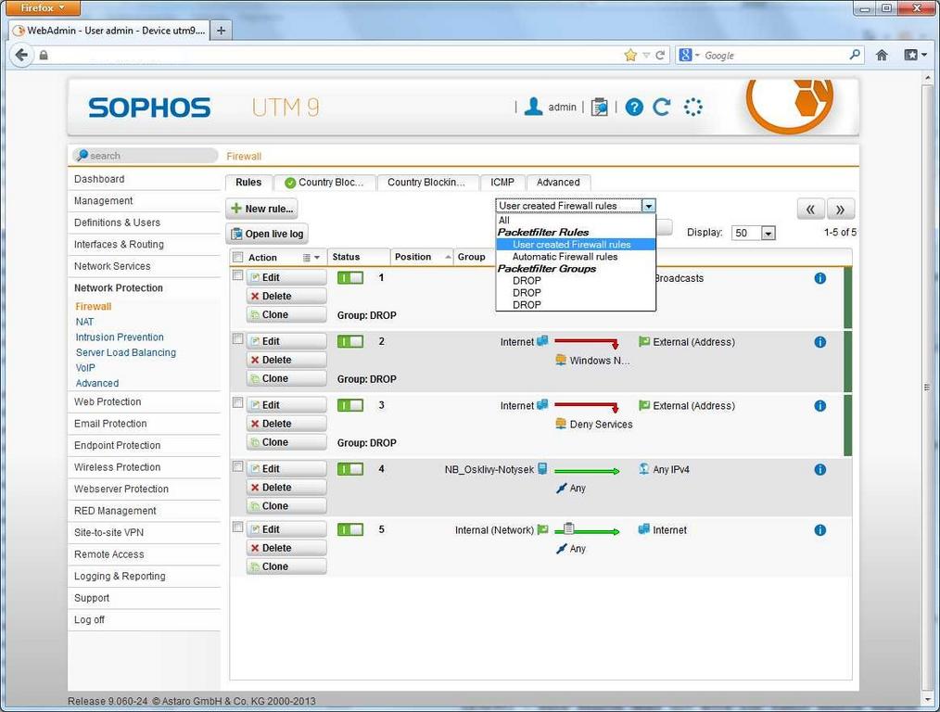Click NB_Osklivy-Notysek host icon in rule 4

pyautogui.click(x=542, y=469)
